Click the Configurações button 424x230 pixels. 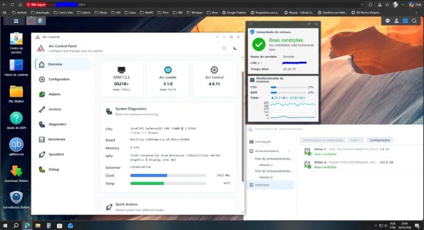coord(379,140)
